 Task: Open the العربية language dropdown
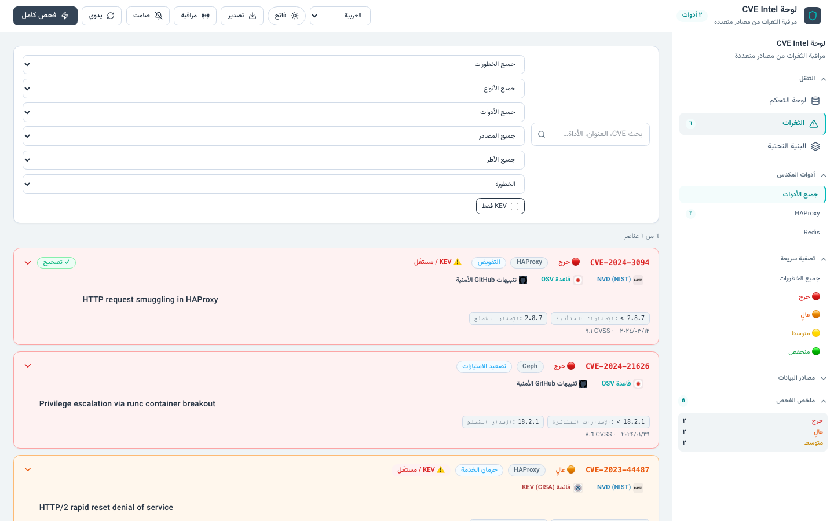pyautogui.click(x=340, y=16)
